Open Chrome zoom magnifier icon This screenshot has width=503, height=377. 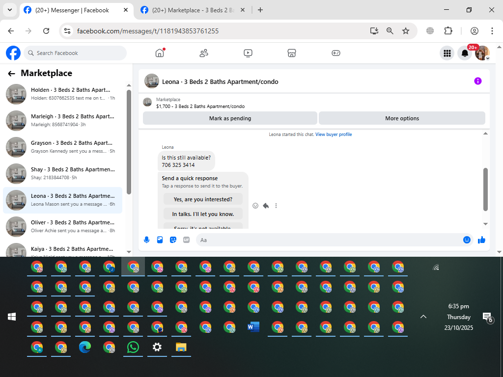click(x=390, y=31)
